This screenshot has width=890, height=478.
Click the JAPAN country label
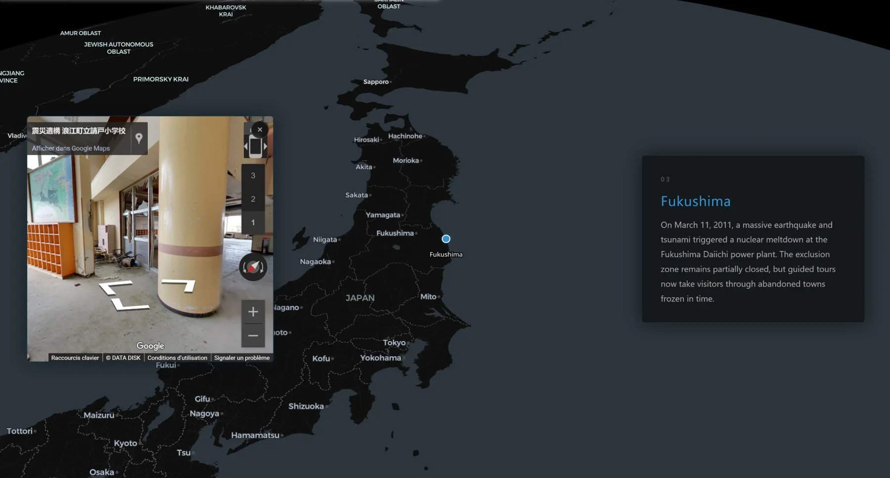360,298
